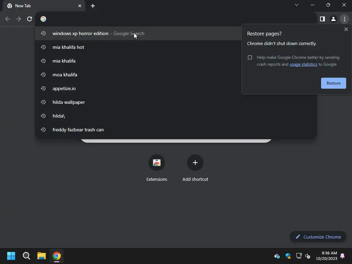Select 'freddy fazbear trash can' suggestion
Screen dimensions: 352x264
pos(176,130)
